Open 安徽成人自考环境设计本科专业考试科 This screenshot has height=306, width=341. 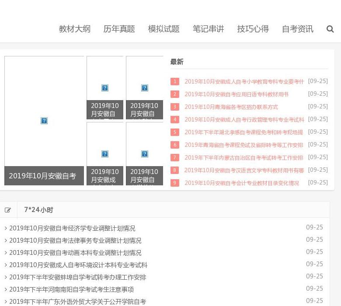78,265
